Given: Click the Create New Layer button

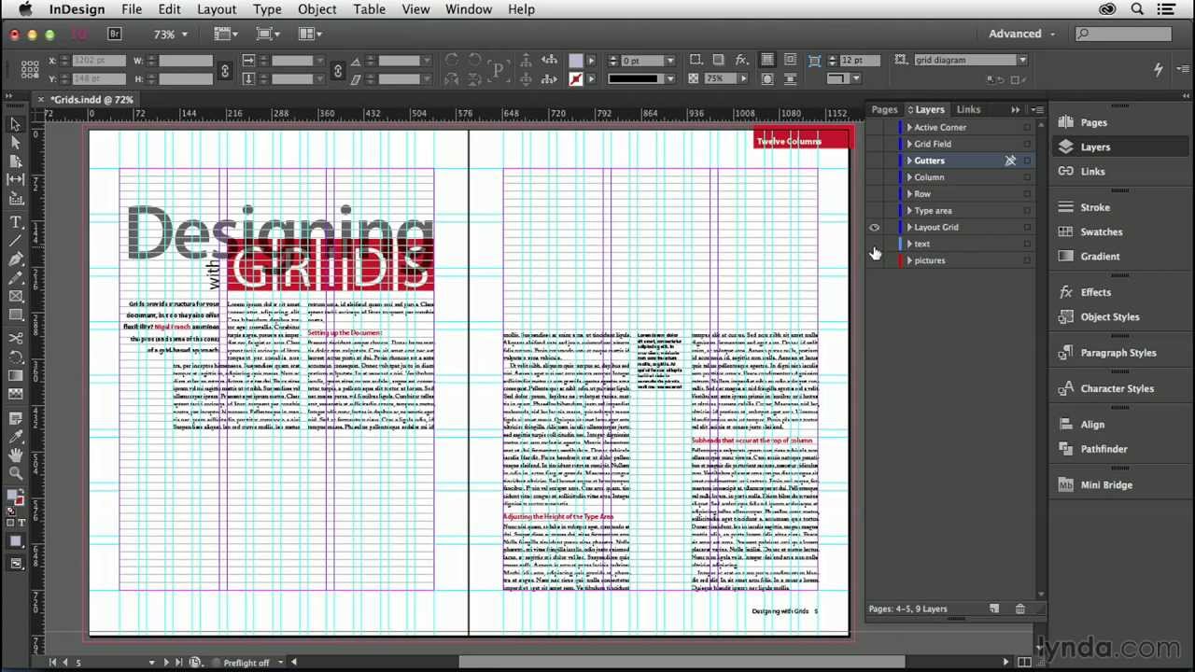Looking at the screenshot, I should 994,609.
